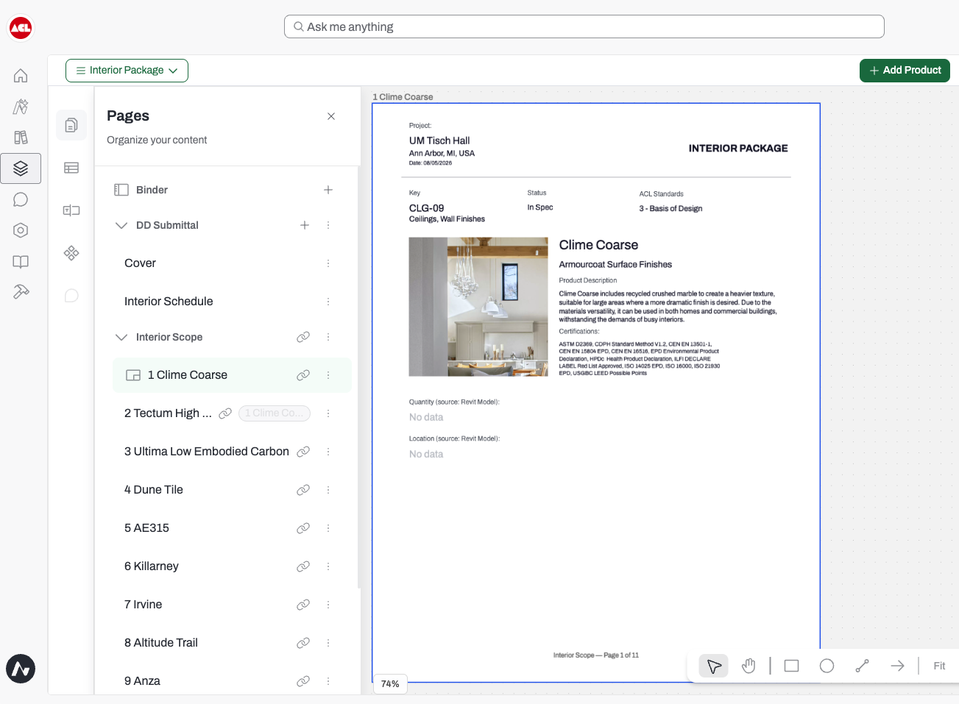Open the drafting compass tools icon in sidebar
The height and width of the screenshot is (704, 959).
click(x=21, y=107)
